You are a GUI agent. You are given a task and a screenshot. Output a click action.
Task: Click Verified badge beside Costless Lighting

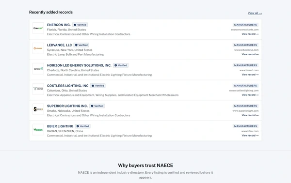tap(98, 86)
